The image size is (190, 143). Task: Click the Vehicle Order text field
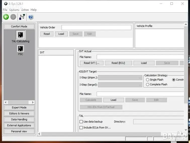pyautogui.click(x=96, y=27)
